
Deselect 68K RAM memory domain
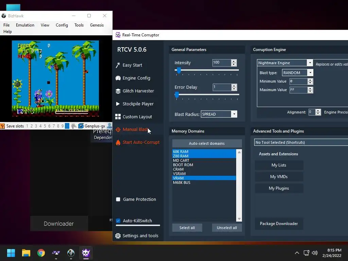[x=204, y=152]
